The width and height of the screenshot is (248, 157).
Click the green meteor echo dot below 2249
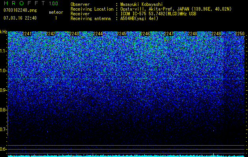tap(214, 131)
